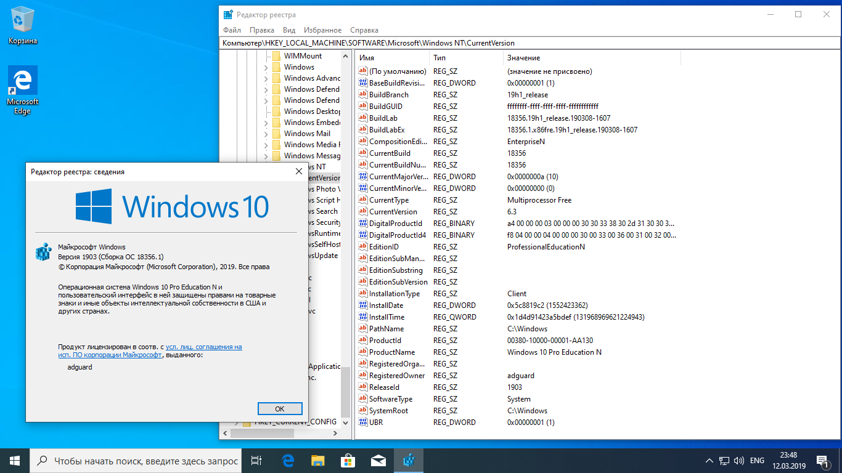This screenshot has width=842, height=473.
Task: Click the folder icon for WIMMount key
Action: pyautogui.click(x=276, y=56)
